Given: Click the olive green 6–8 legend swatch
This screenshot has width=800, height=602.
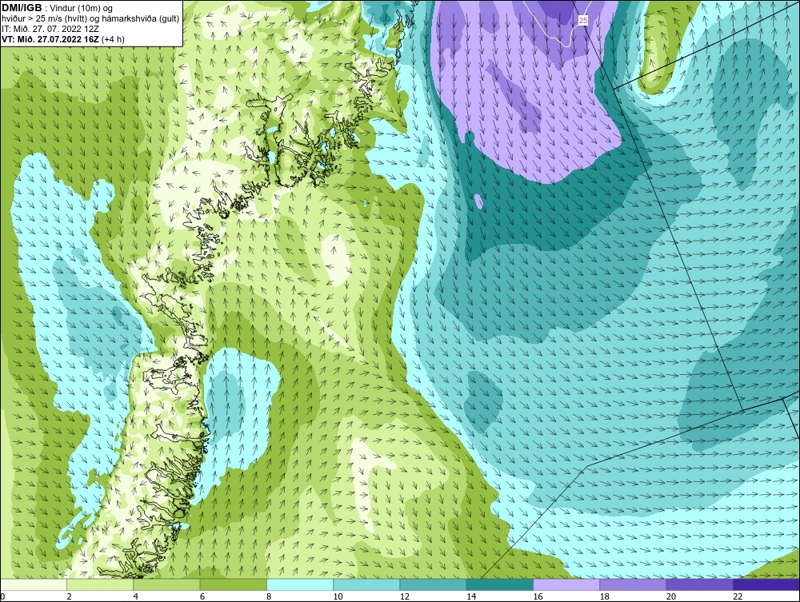Looking at the screenshot, I should pos(233,584).
